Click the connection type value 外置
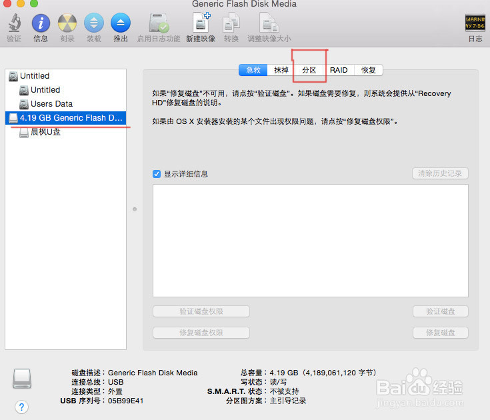This screenshot has width=490, height=420. tap(115, 391)
